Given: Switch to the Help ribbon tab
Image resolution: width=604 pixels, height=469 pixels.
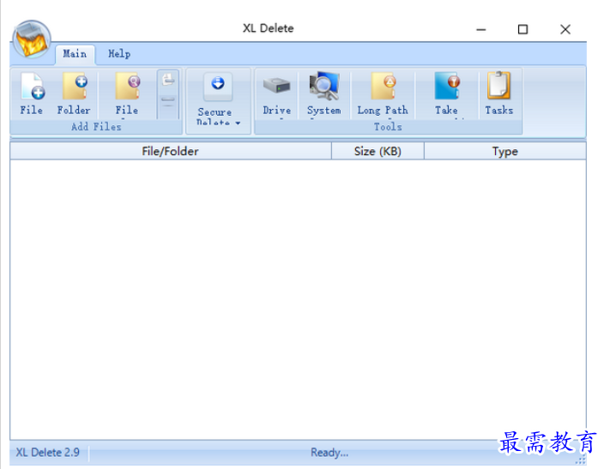Looking at the screenshot, I should tap(119, 54).
